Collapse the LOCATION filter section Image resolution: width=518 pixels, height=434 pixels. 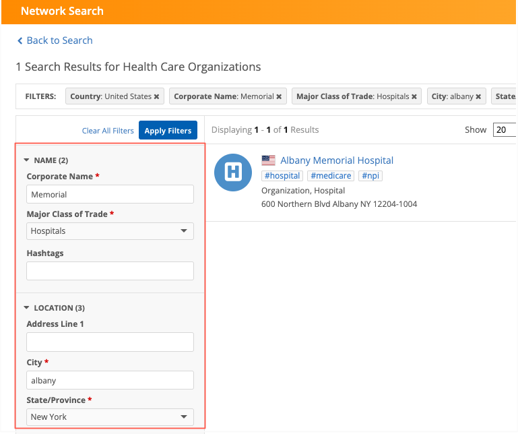27,308
